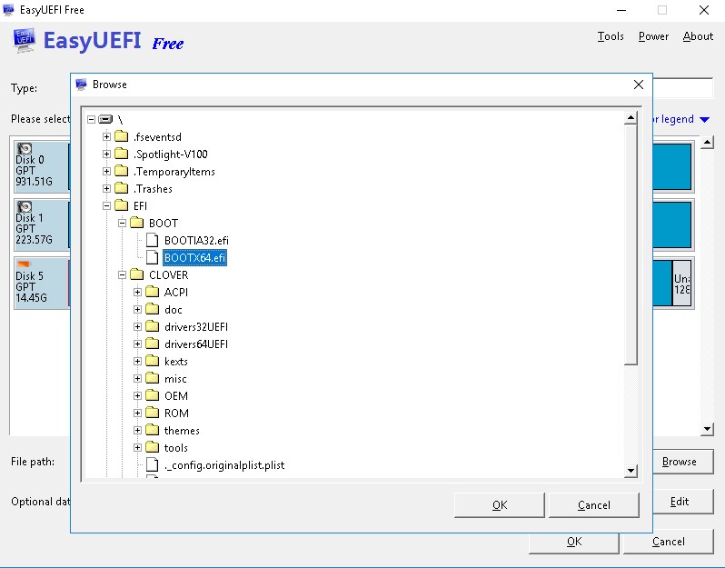This screenshot has height=568, width=725.
Task: Select the drivers32UEFI folder label
Action: [x=196, y=327]
